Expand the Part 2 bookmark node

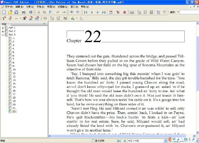click(3, 31)
